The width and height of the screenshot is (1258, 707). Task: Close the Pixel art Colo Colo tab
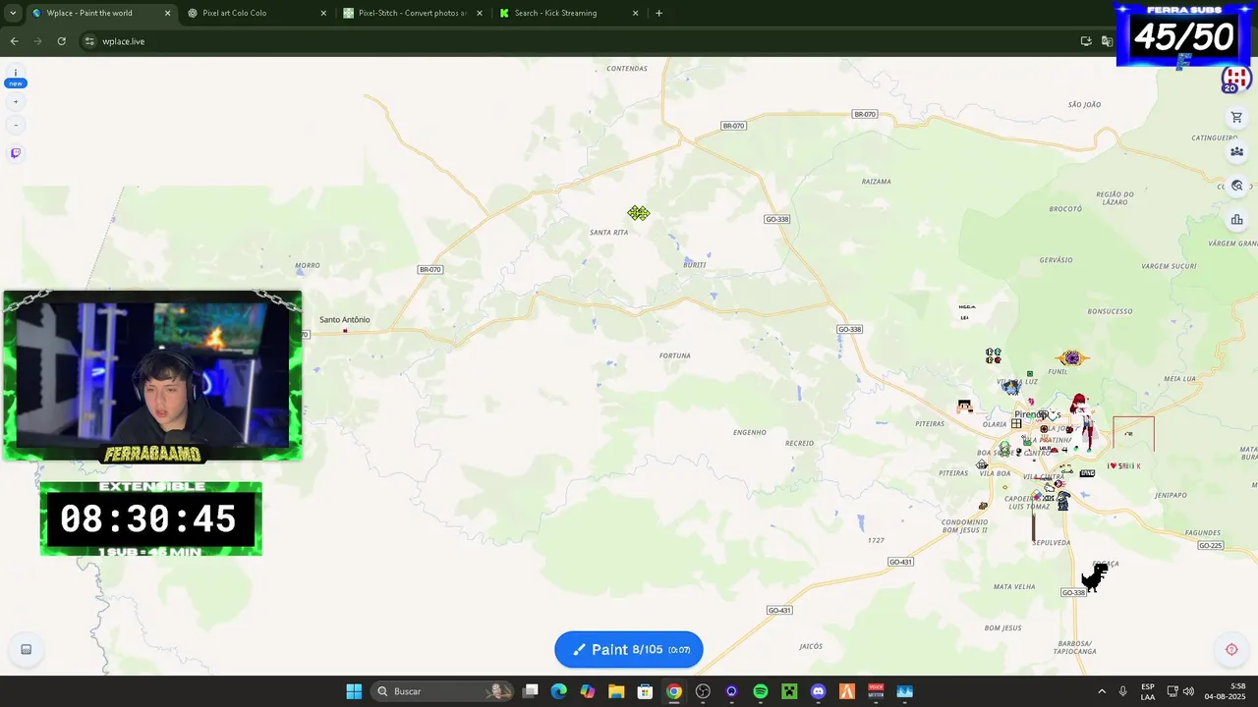323,13
